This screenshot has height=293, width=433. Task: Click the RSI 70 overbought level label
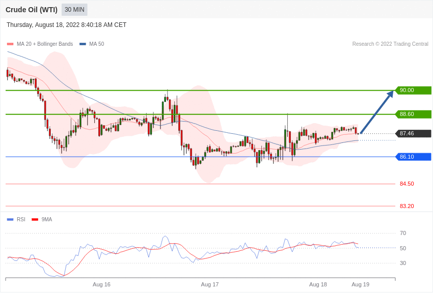click(403, 233)
